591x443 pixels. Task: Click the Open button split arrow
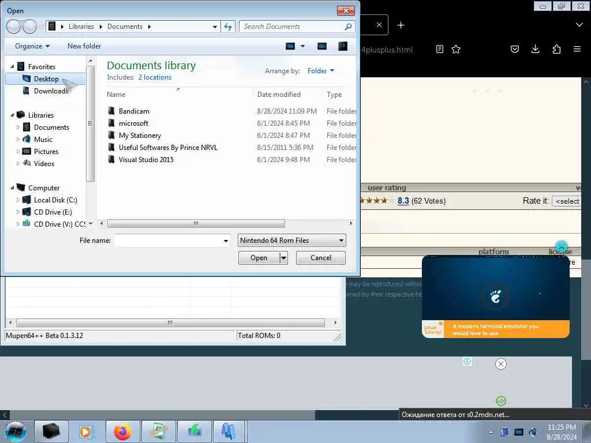pos(283,258)
